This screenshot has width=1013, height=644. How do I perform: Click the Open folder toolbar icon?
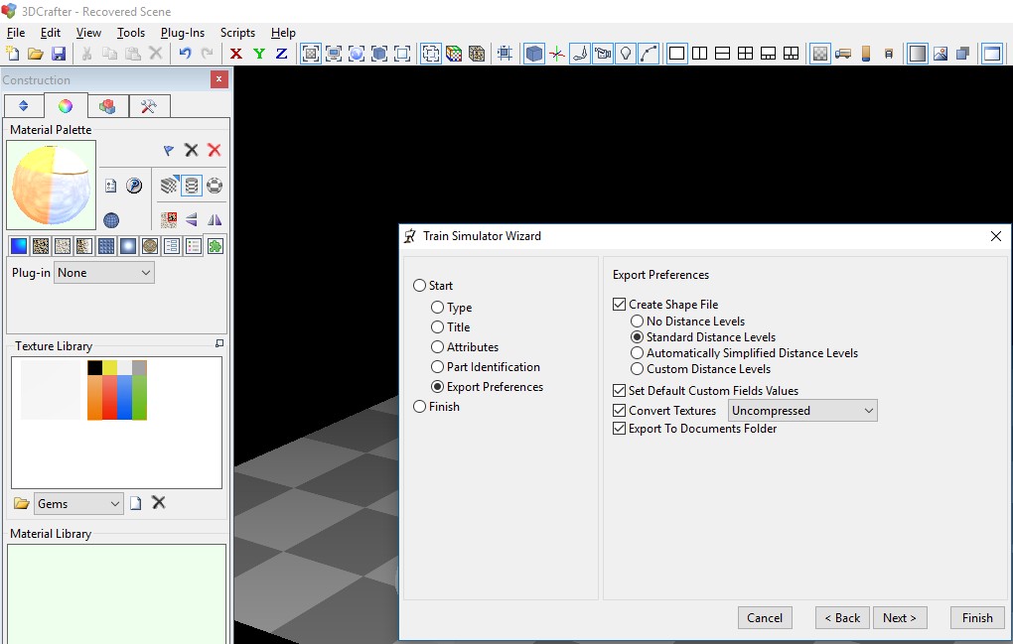36,54
